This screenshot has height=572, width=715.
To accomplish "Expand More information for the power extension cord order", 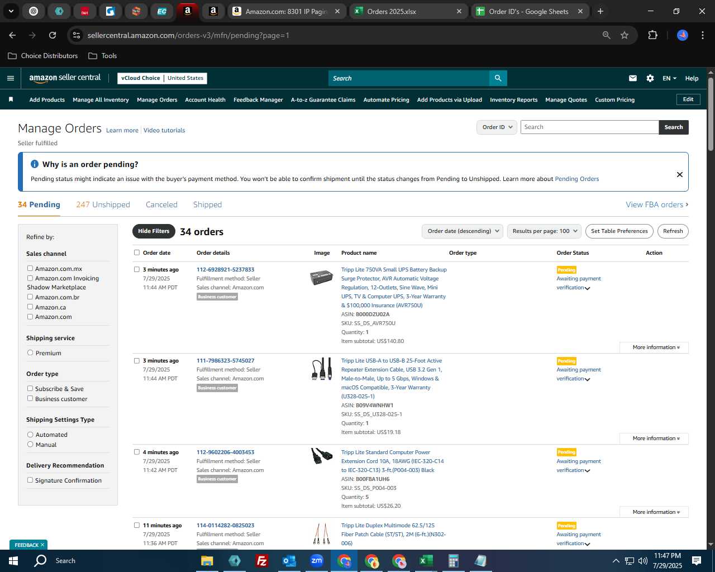I will (654, 512).
